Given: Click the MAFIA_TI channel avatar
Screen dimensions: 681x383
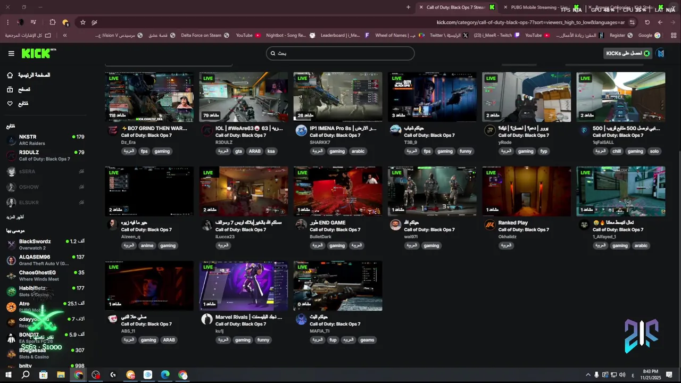Looking at the screenshot, I should pos(301,319).
